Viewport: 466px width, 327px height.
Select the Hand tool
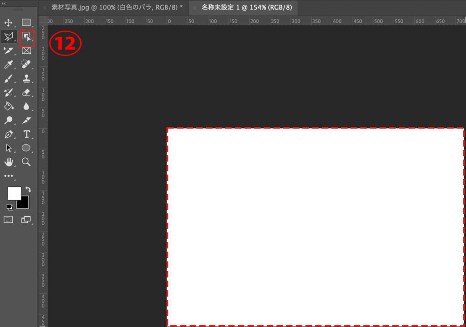(x=8, y=162)
